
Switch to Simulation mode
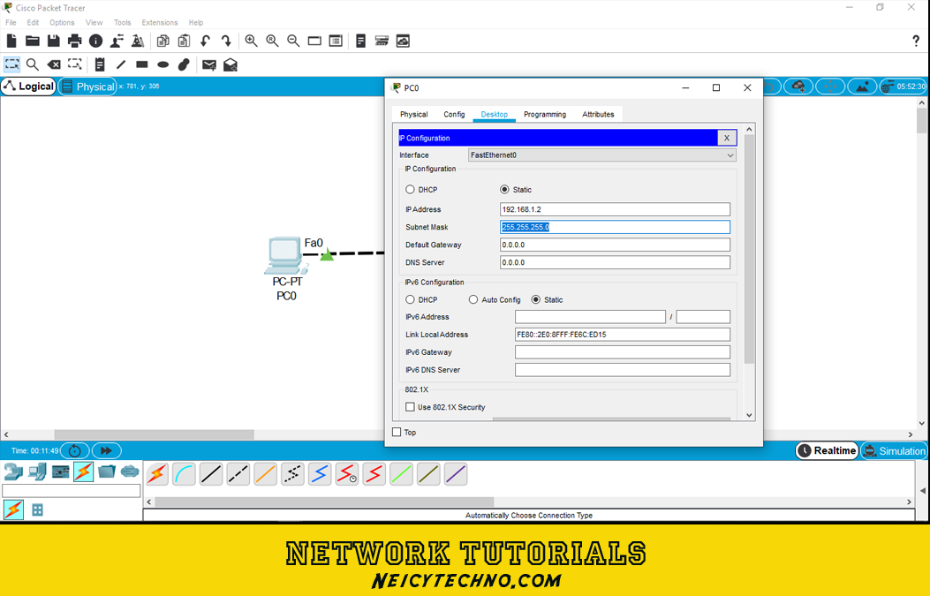[x=894, y=450]
